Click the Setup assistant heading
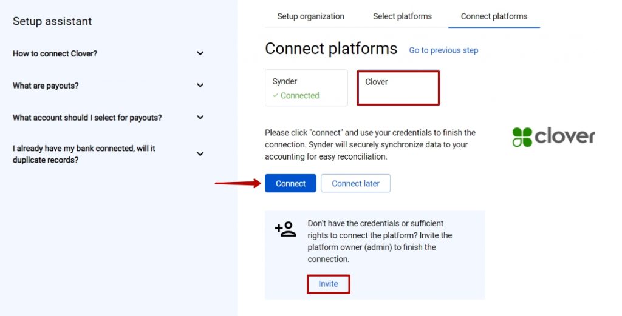622x316 pixels. [52, 21]
